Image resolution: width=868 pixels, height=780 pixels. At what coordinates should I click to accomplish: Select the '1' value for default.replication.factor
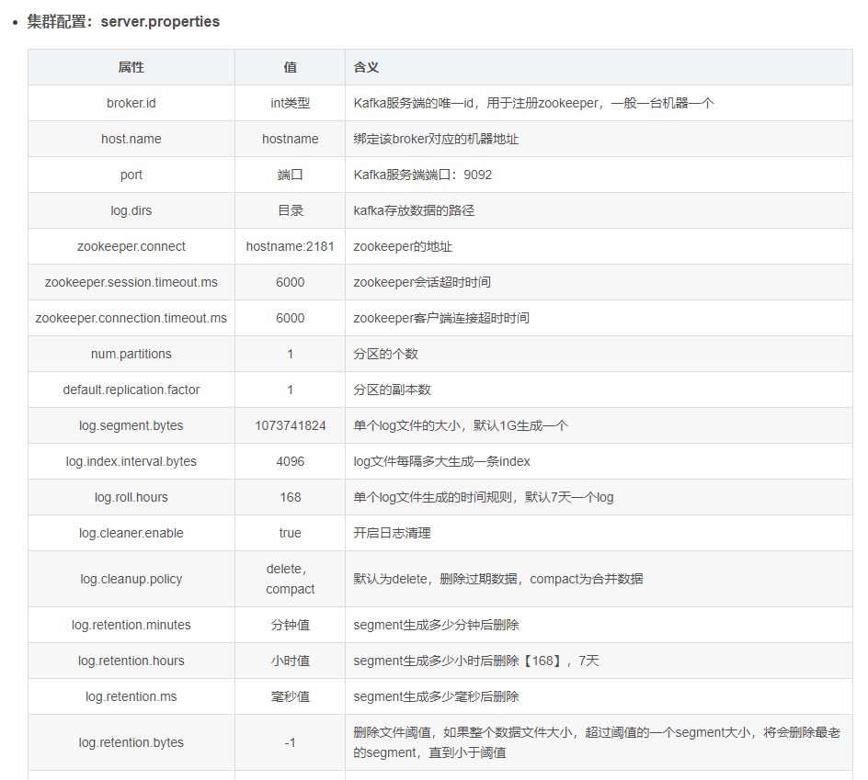(x=290, y=390)
